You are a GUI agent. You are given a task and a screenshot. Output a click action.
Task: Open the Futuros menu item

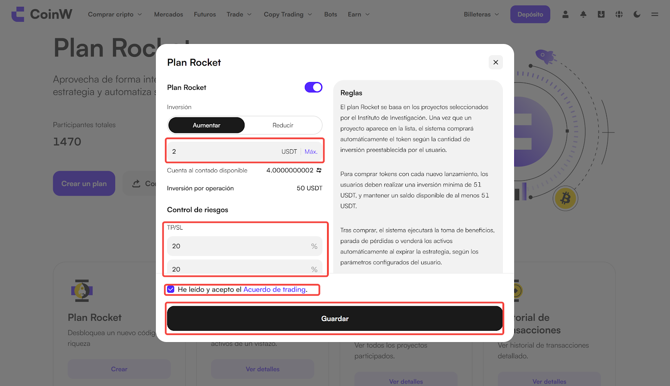pyautogui.click(x=205, y=14)
